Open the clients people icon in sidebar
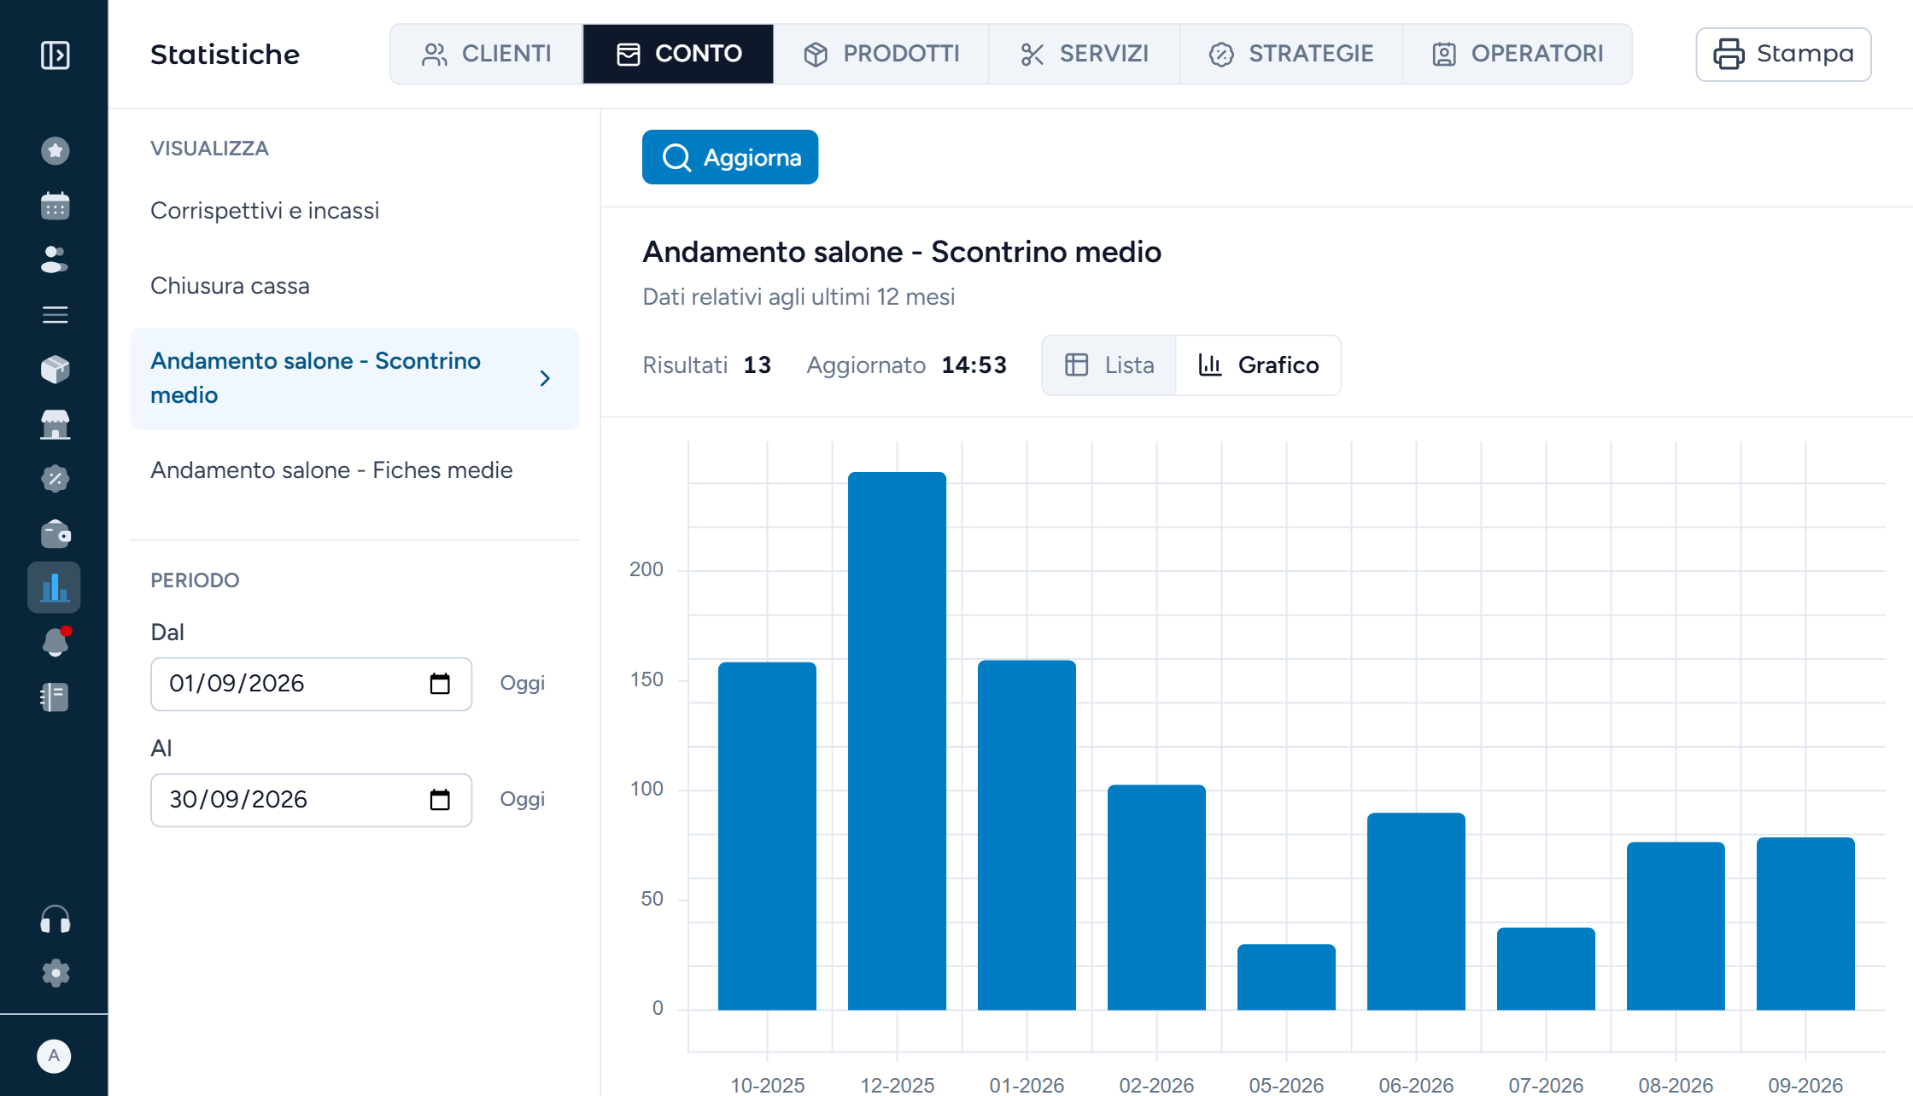1913x1096 pixels. click(55, 260)
